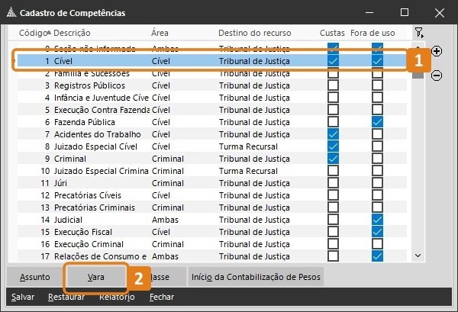Toggle Custas checkbox for Acidentes do Trabalho
This screenshot has width=458, height=312.
click(x=333, y=134)
